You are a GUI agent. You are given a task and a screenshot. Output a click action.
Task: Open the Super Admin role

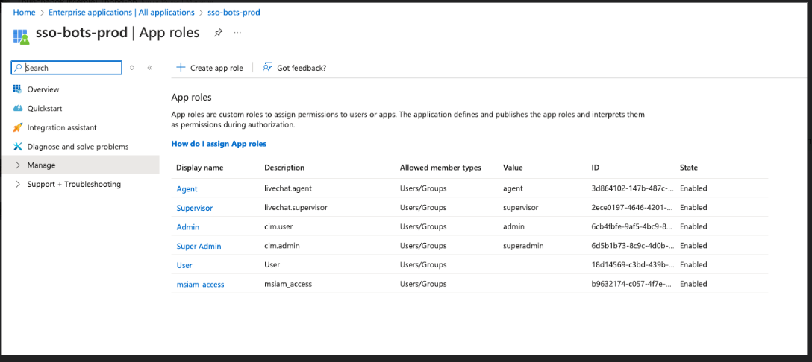coord(199,246)
